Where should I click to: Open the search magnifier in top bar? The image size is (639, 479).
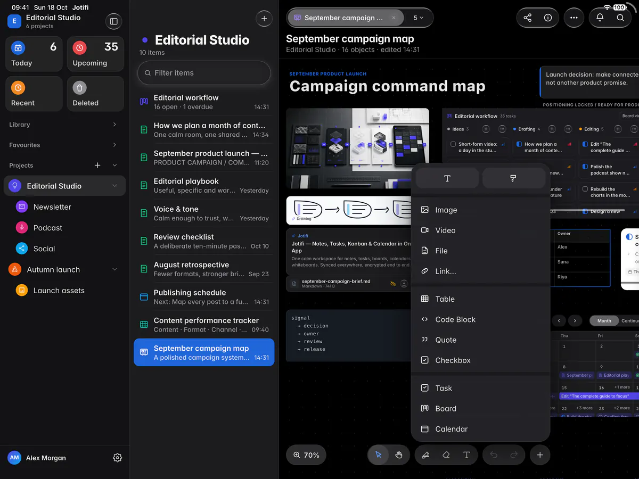(x=620, y=18)
